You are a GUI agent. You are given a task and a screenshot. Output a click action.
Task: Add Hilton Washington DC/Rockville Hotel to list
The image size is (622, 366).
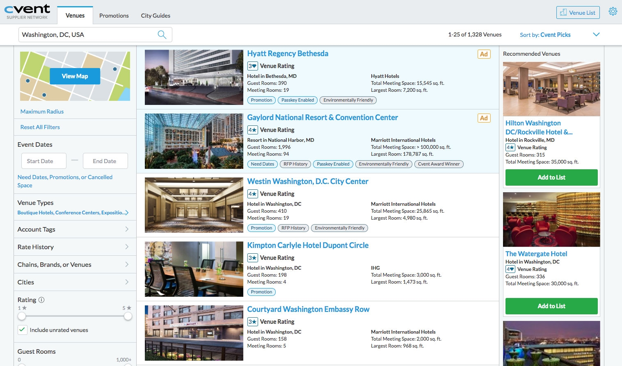551,177
